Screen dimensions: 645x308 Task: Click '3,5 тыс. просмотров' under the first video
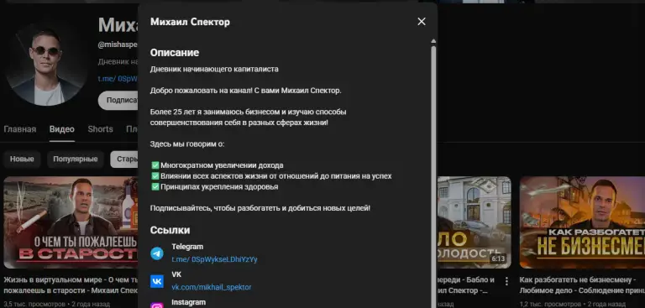point(34,305)
